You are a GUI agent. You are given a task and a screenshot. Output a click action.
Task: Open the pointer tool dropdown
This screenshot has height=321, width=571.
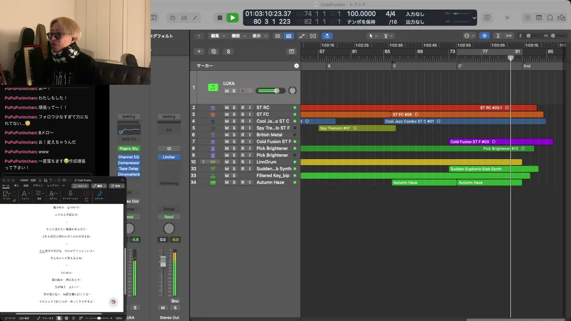click(x=373, y=36)
